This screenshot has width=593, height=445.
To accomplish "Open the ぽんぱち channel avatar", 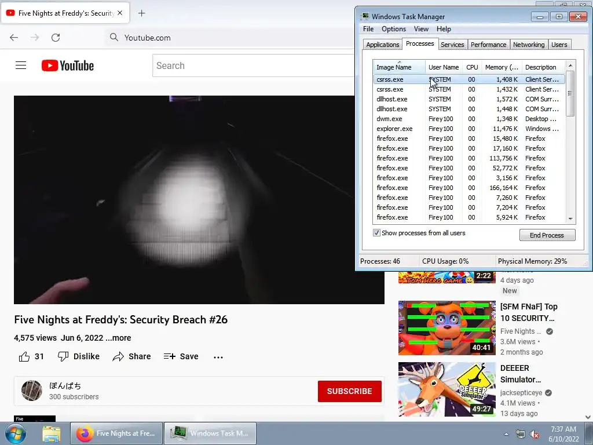I will (x=32, y=391).
